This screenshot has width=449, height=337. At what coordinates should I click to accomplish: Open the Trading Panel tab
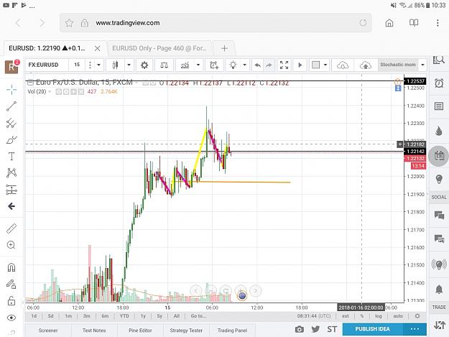point(232,331)
